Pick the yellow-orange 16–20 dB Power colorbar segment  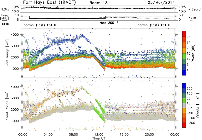coord(184,50)
